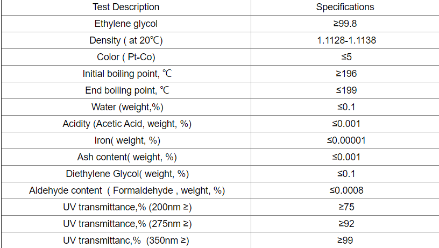Click the Diethylene Glycol row label
Screen dimensions: 439x248
click(127, 174)
